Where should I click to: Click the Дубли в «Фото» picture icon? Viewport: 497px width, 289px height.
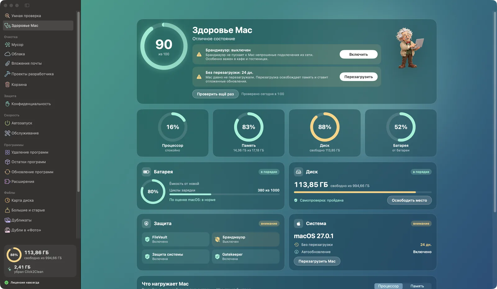[x=7, y=230]
